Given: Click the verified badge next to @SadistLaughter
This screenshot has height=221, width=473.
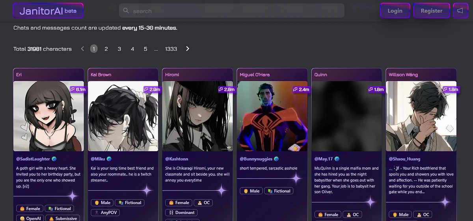Looking at the screenshot, I should click(54, 159).
